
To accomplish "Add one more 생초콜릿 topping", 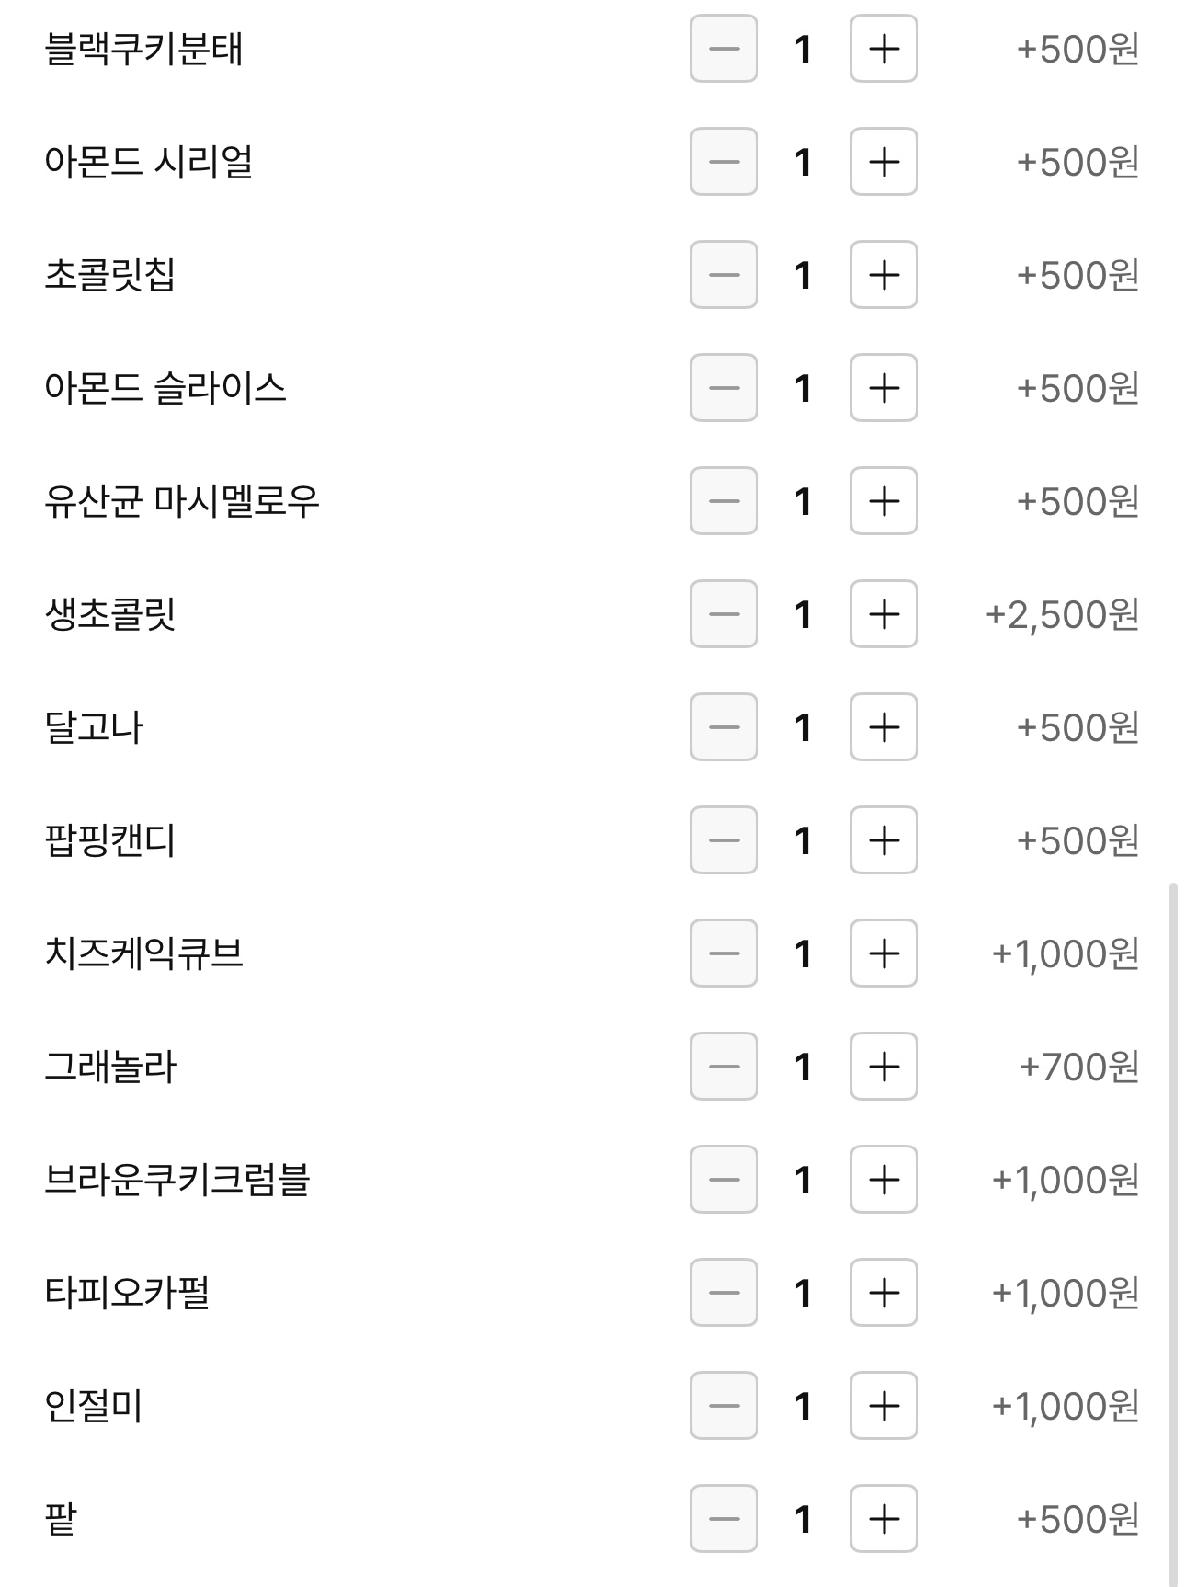I will [x=884, y=614].
